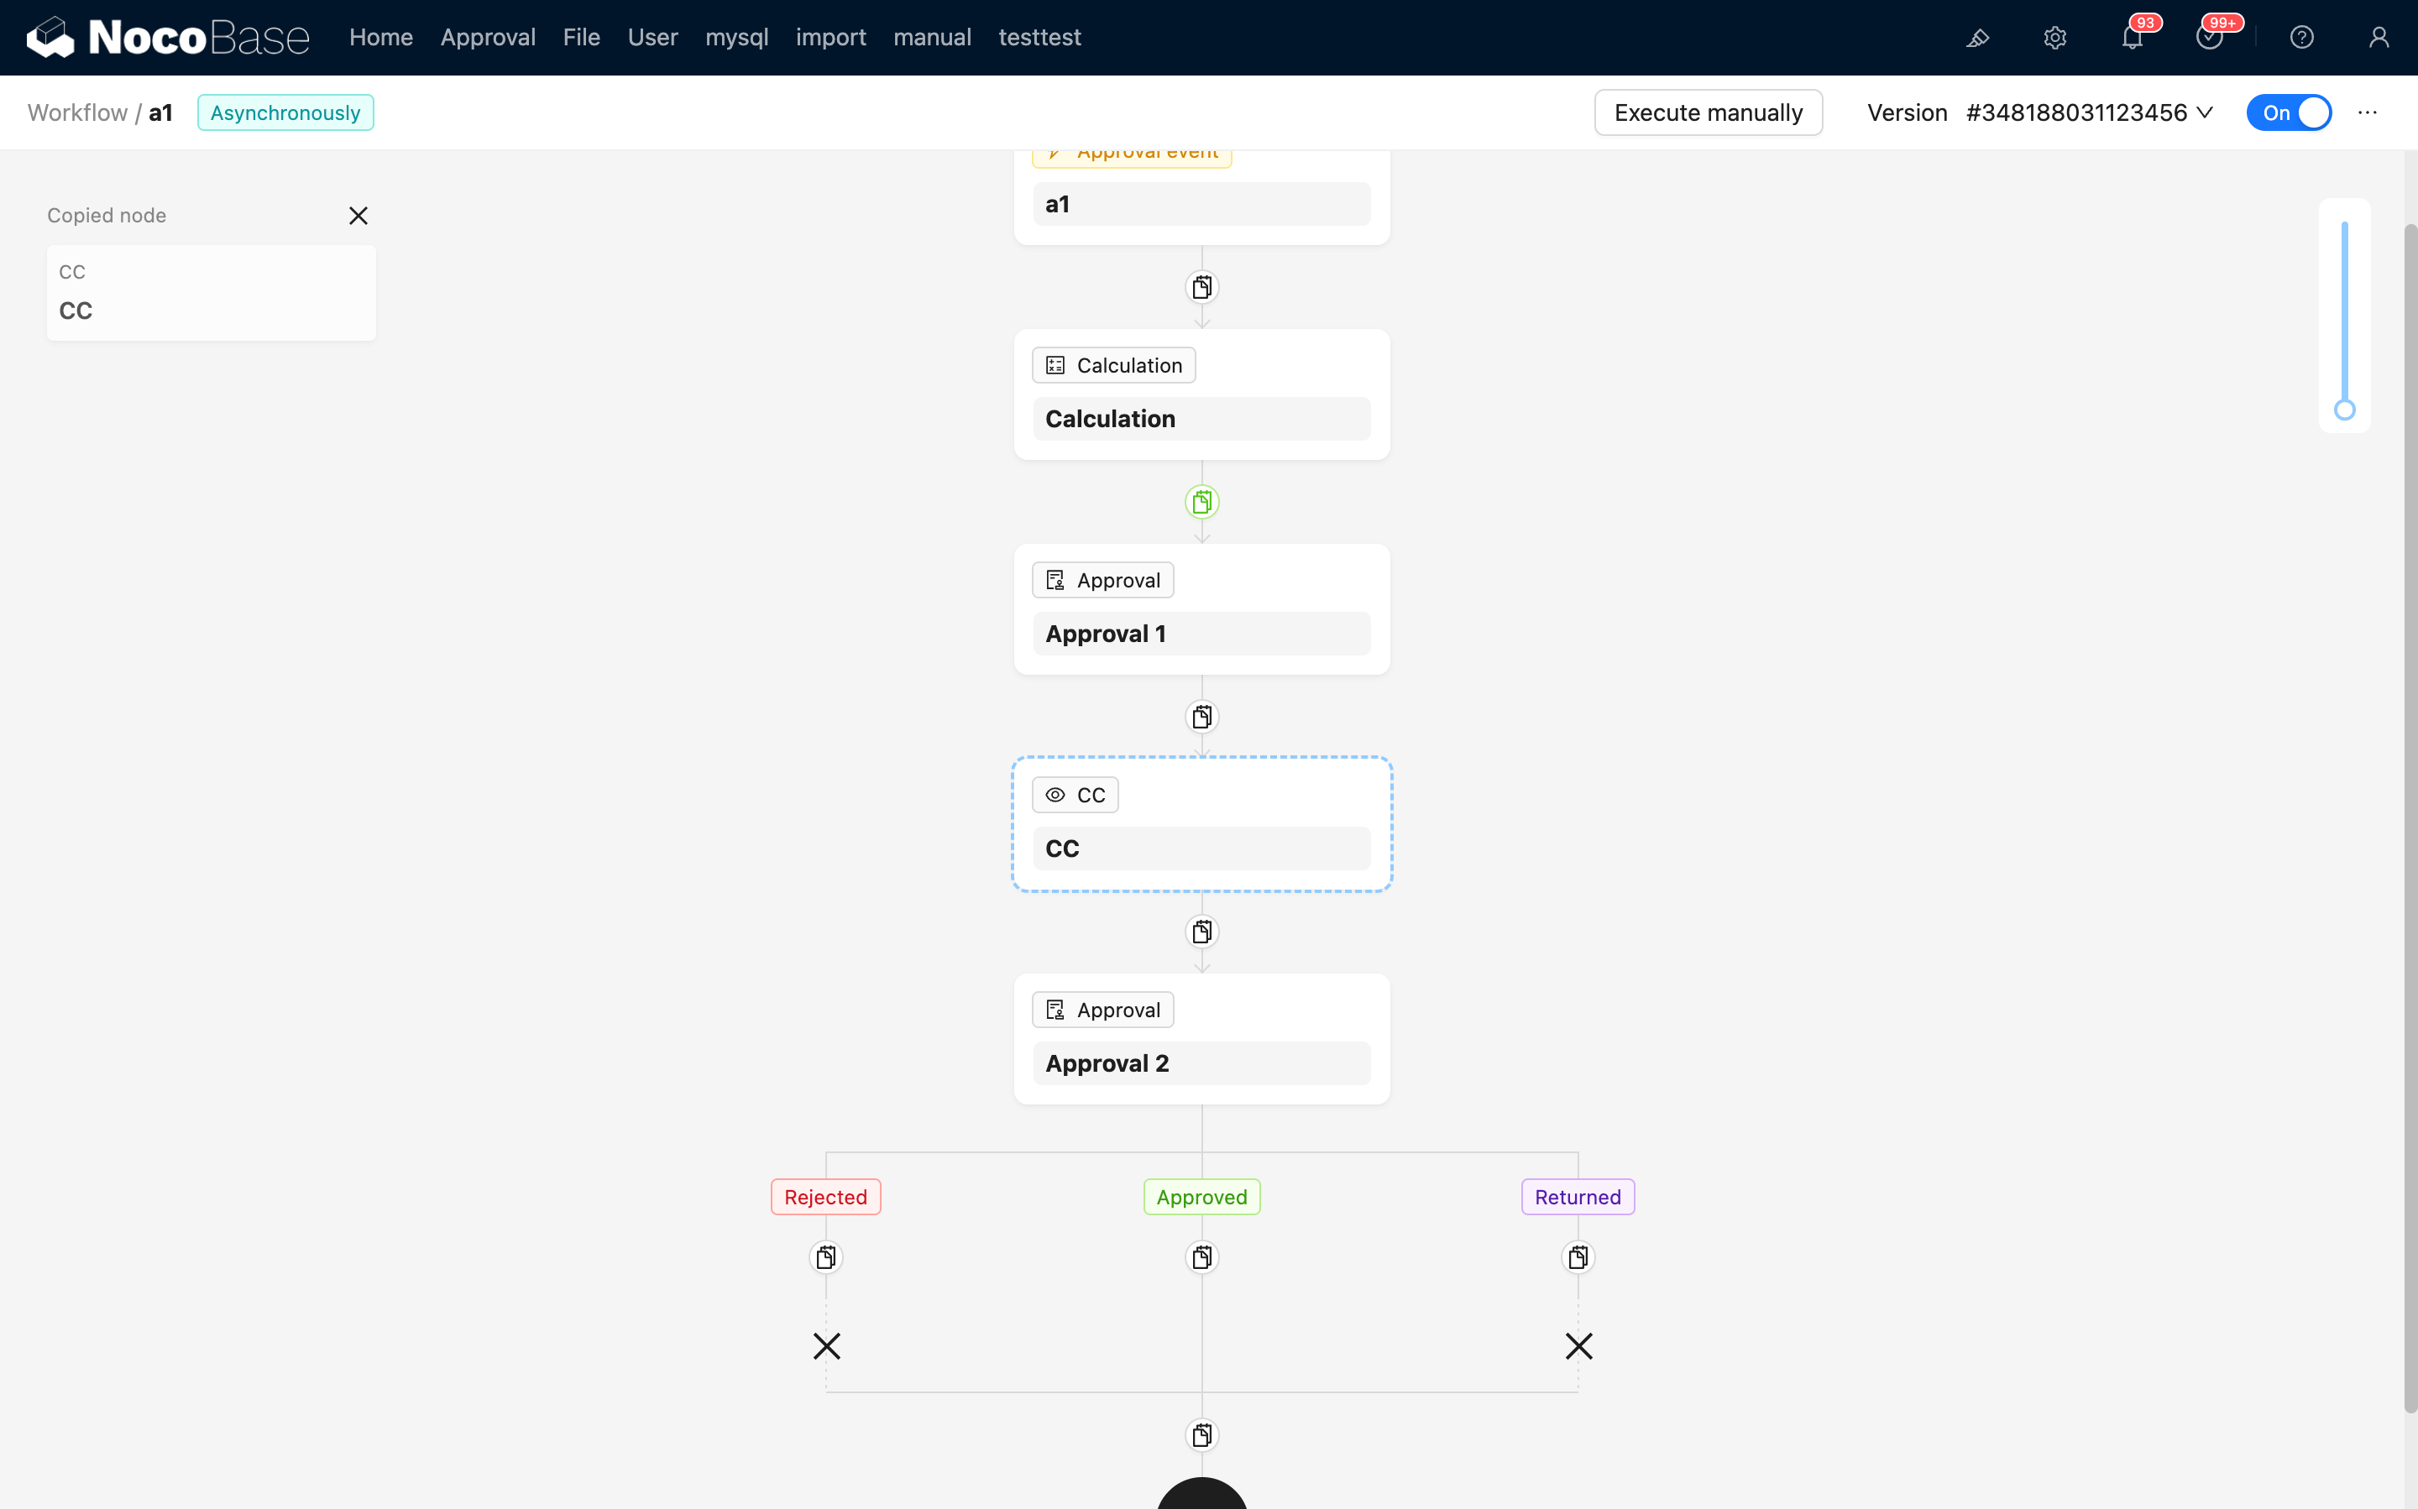Close the Copied node panel

(359, 216)
